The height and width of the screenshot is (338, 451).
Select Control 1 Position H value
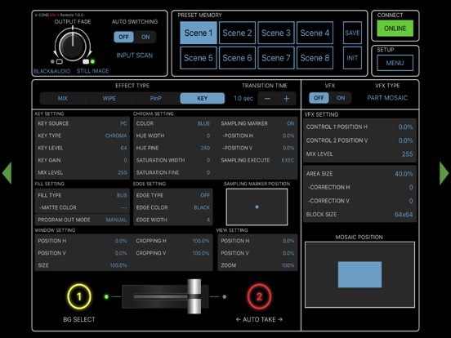pyautogui.click(x=405, y=127)
